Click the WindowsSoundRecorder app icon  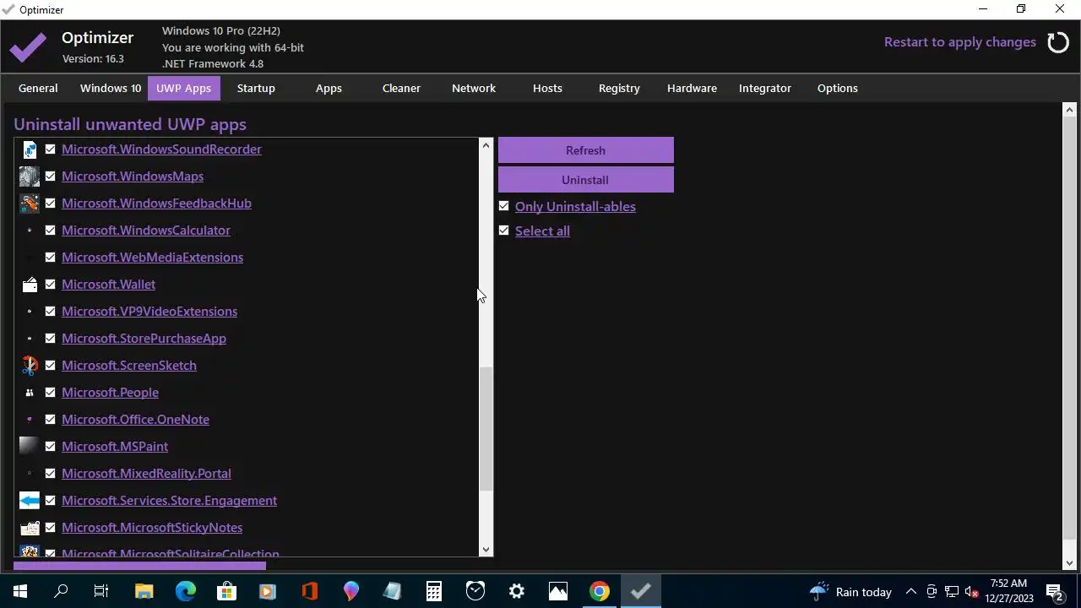30,149
